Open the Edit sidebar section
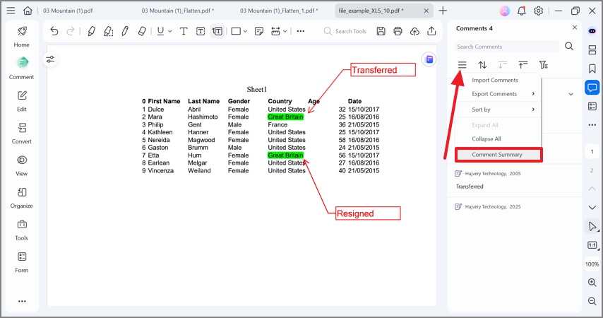603x318 pixels. coord(21,101)
